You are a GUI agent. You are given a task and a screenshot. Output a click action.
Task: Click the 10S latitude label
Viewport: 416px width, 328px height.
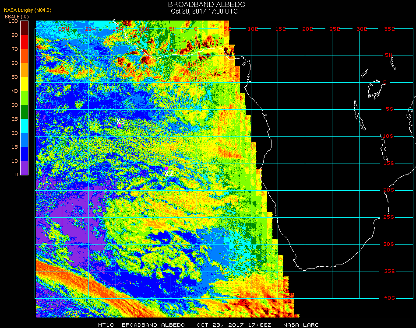[388, 136]
